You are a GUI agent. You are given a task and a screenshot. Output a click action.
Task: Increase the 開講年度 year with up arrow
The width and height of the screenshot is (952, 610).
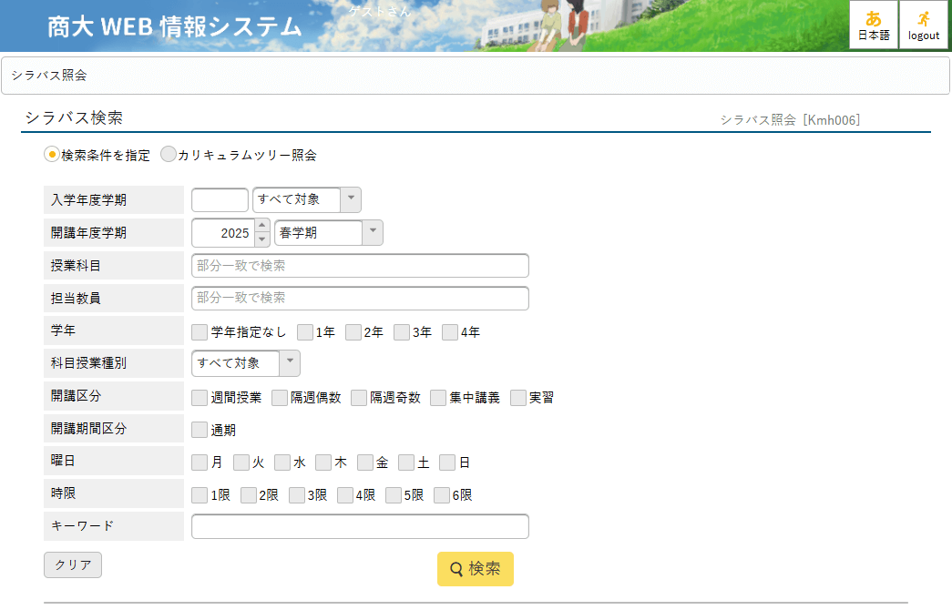point(262,226)
